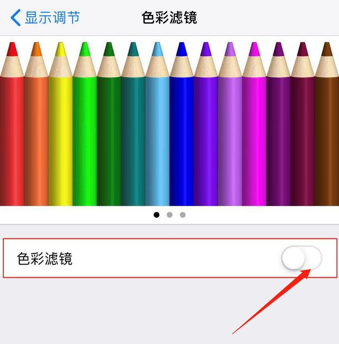Switch to the second page dot

169,215
